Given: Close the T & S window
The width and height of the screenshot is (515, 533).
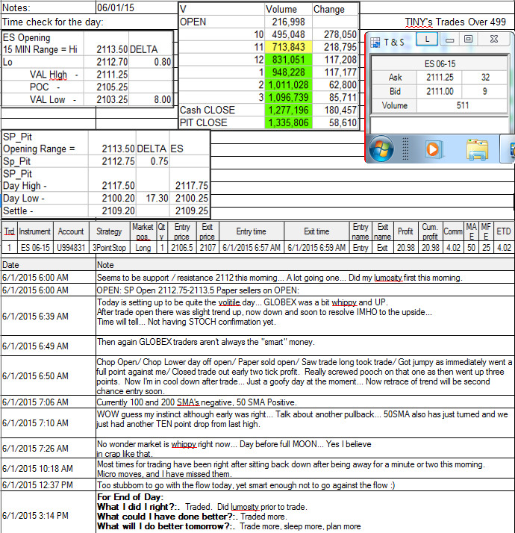Looking at the screenshot, I should point(494,40).
